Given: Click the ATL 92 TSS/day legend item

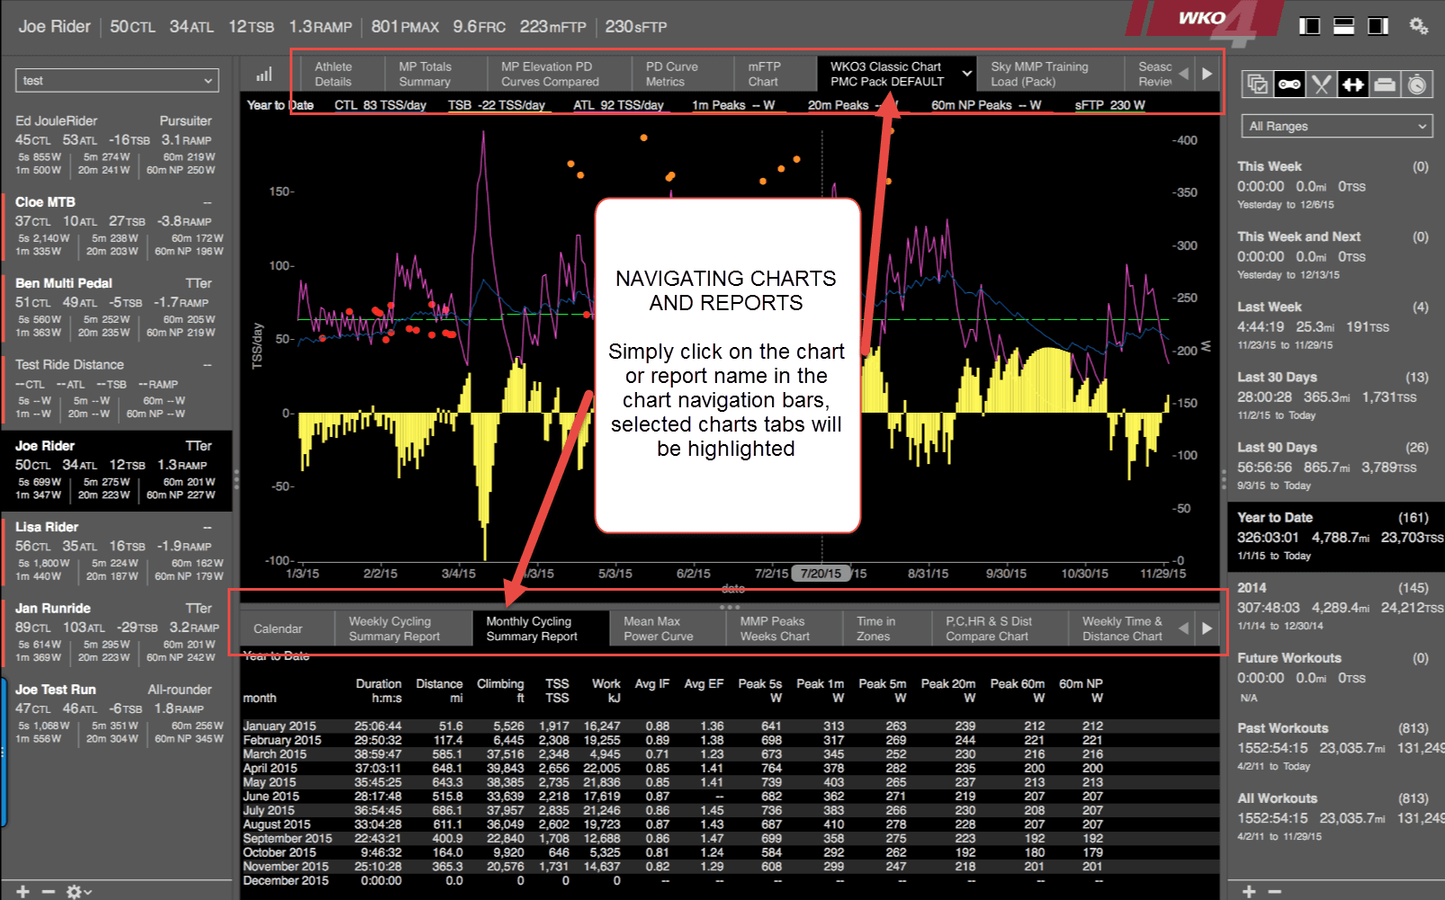Looking at the screenshot, I should (x=618, y=105).
